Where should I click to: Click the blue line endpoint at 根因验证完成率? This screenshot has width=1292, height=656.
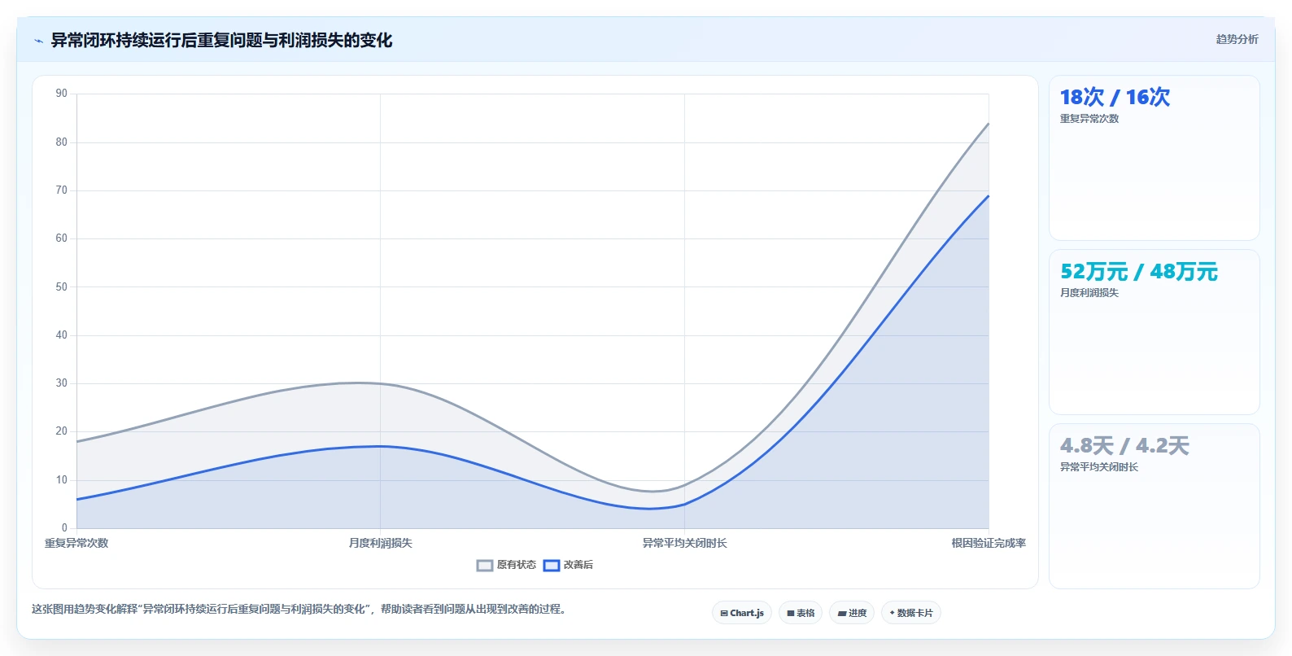(989, 195)
